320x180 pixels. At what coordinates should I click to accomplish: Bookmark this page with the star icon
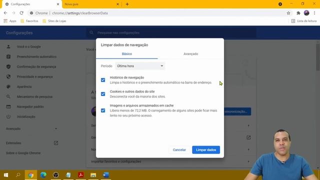click(288, 13)
